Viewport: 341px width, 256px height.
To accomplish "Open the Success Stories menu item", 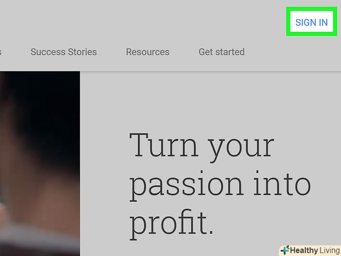I will pos(64,52).
